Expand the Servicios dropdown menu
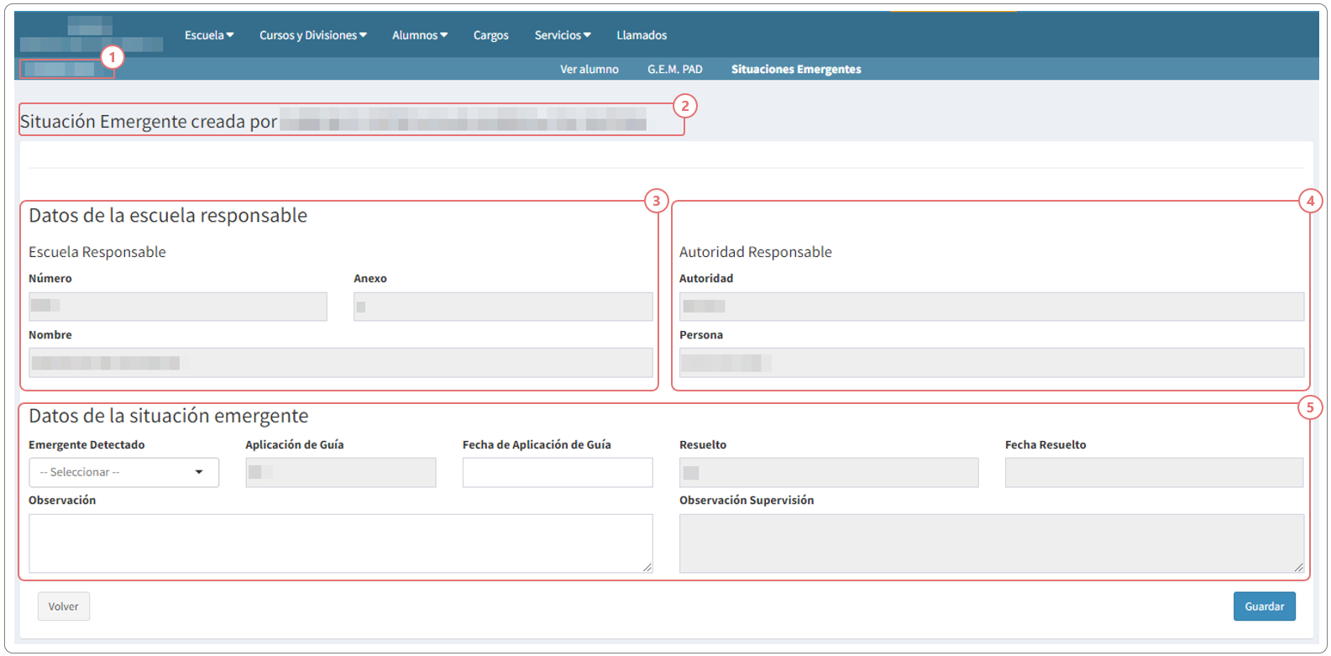The image size is (1331, 656). (563, 35)
